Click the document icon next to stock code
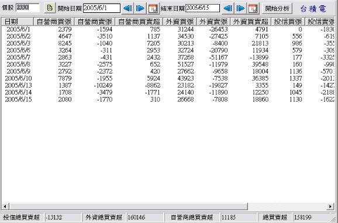This screenshot has width=338, height=223. pyautogui.click(x=50, y=8)
